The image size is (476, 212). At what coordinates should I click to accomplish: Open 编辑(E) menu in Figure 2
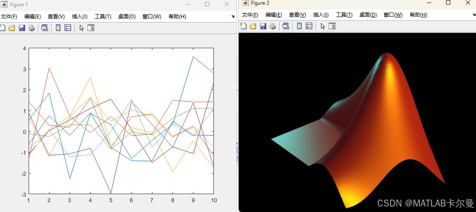point(274,15)
